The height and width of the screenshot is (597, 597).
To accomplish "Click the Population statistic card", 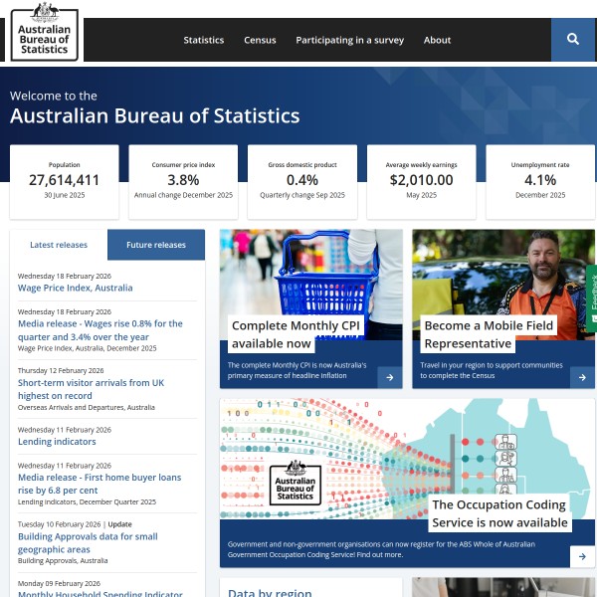I will (64, 181).
